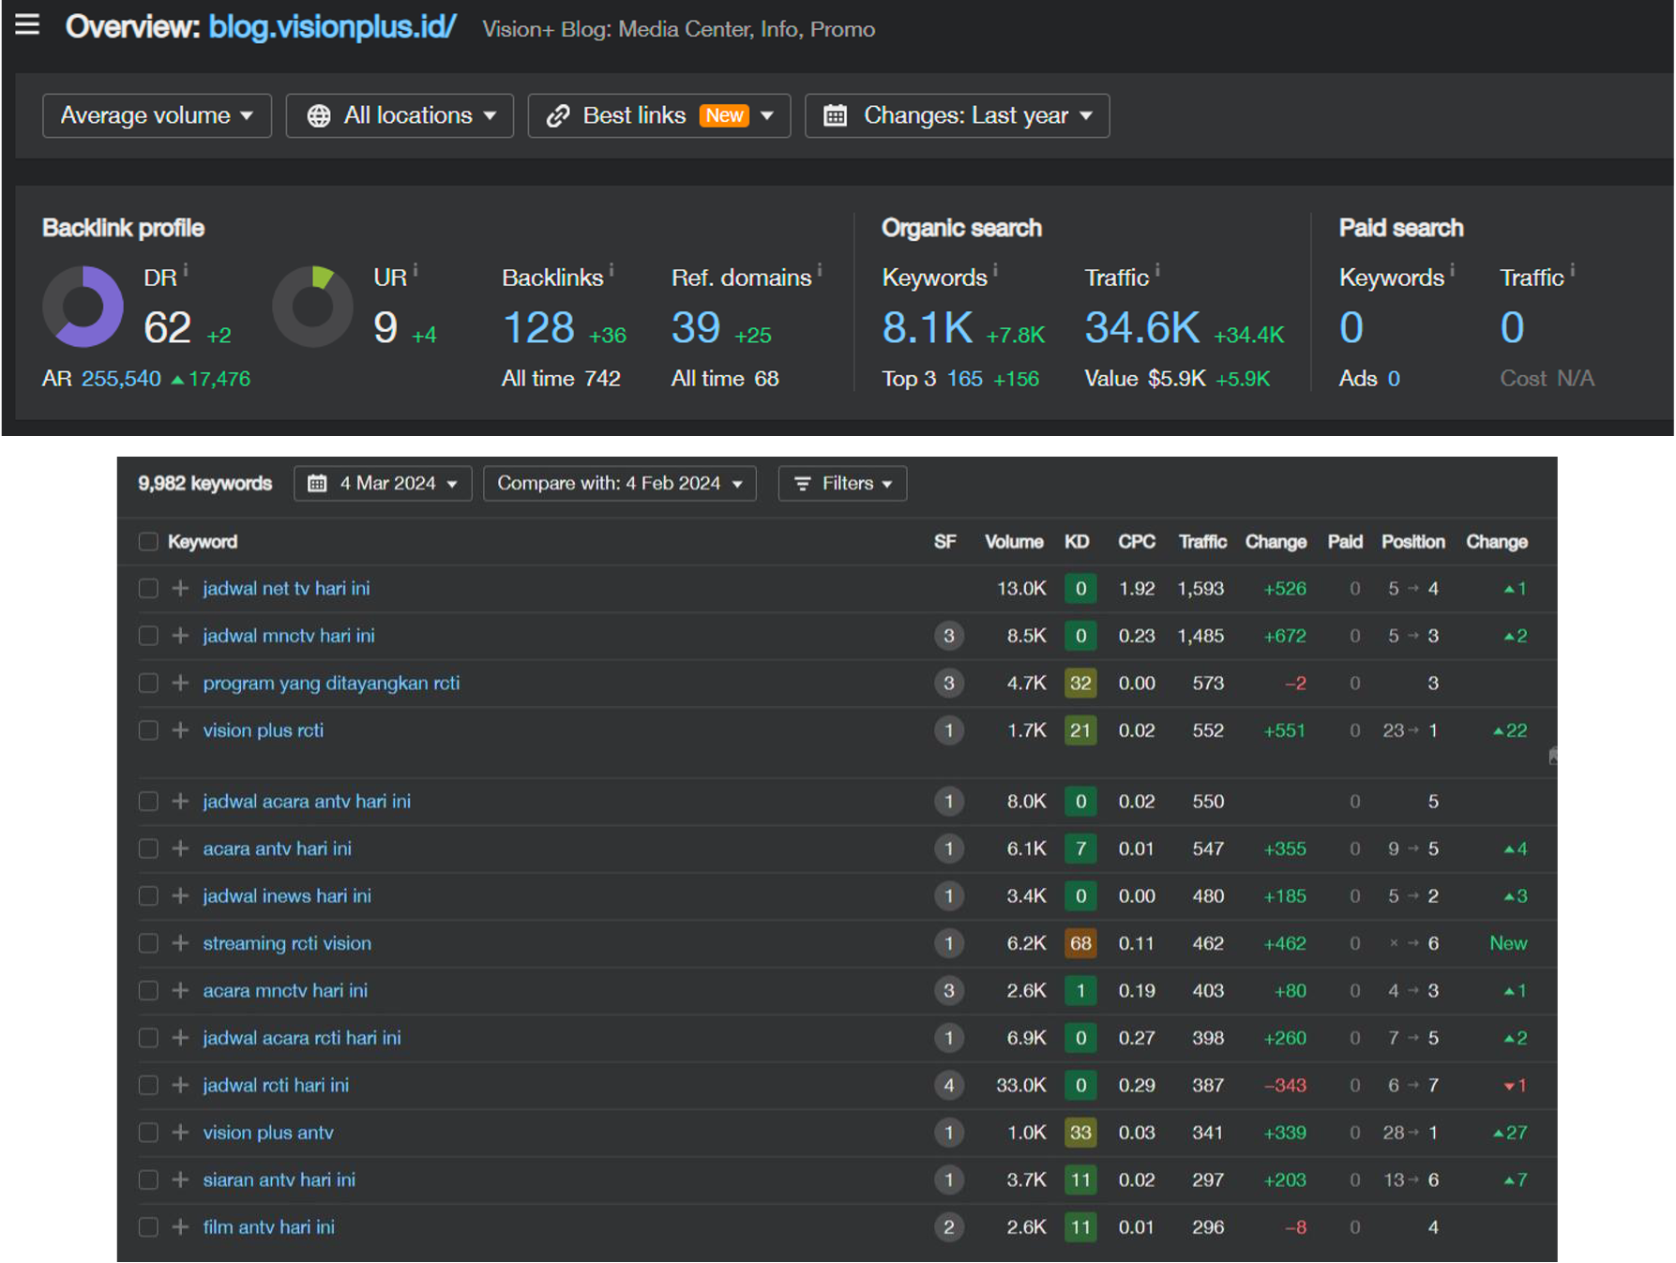
Task: Click plus icon beside jadwal net tv hari ini
Action: [x=180, y=588]
